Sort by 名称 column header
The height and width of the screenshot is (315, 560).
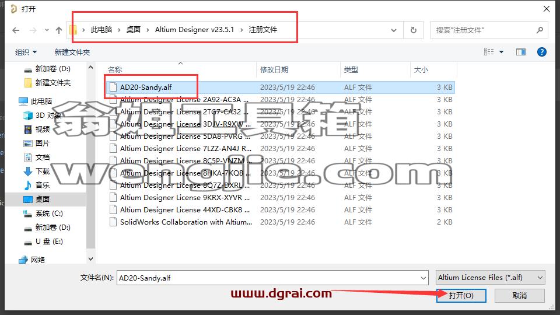point(115,69)
